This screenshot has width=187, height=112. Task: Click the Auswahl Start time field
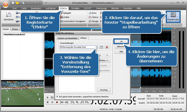point(153,99)
